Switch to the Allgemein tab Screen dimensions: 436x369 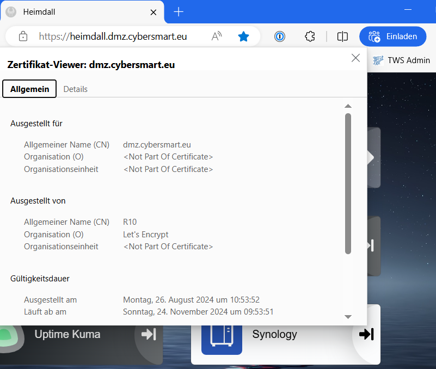pos(29,89)
